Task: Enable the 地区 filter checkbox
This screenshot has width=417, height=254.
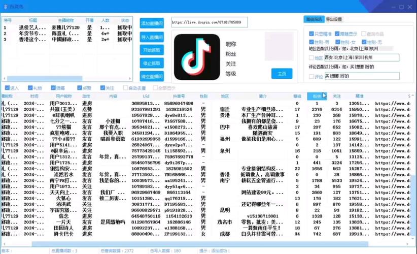Action: point(311,57)
